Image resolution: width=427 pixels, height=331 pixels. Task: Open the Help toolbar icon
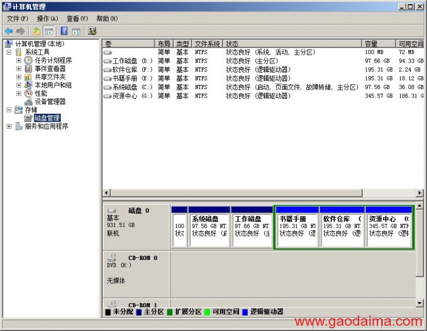[x=64, y=31]
